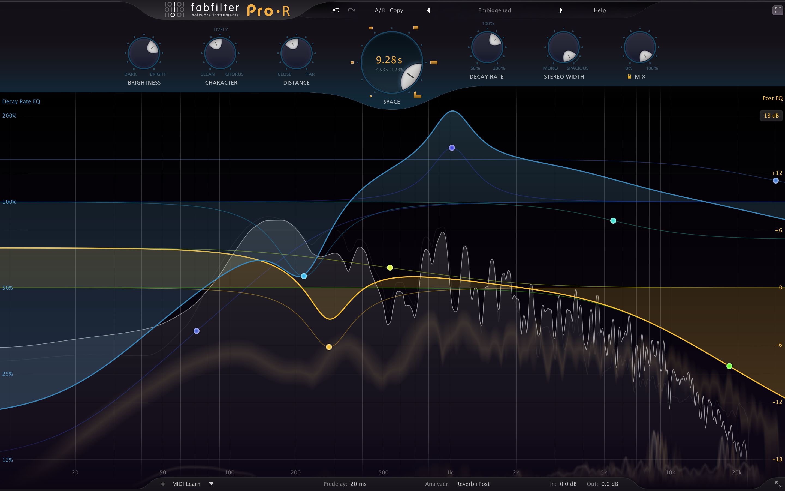The image size is (785, 491).
Task: Click the resize handle in bottom-right corner
Action: [778, 484]
